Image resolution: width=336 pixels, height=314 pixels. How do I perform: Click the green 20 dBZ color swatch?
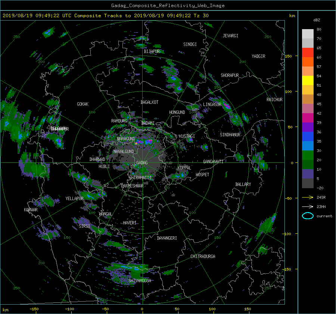[308, 155]
